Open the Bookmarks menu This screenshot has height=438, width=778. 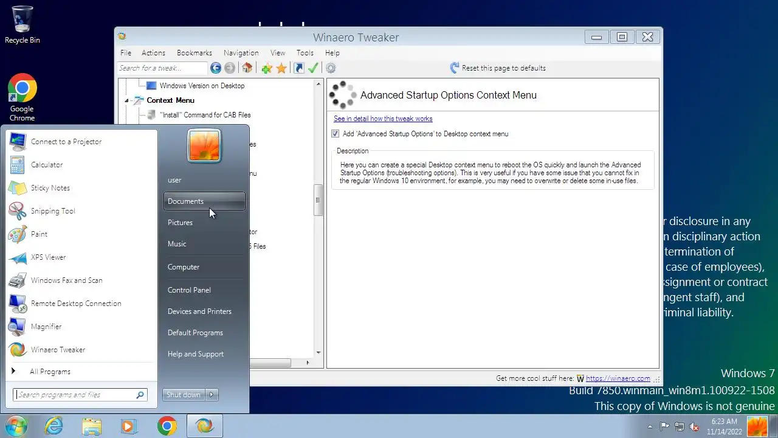(x=194, y=53)
